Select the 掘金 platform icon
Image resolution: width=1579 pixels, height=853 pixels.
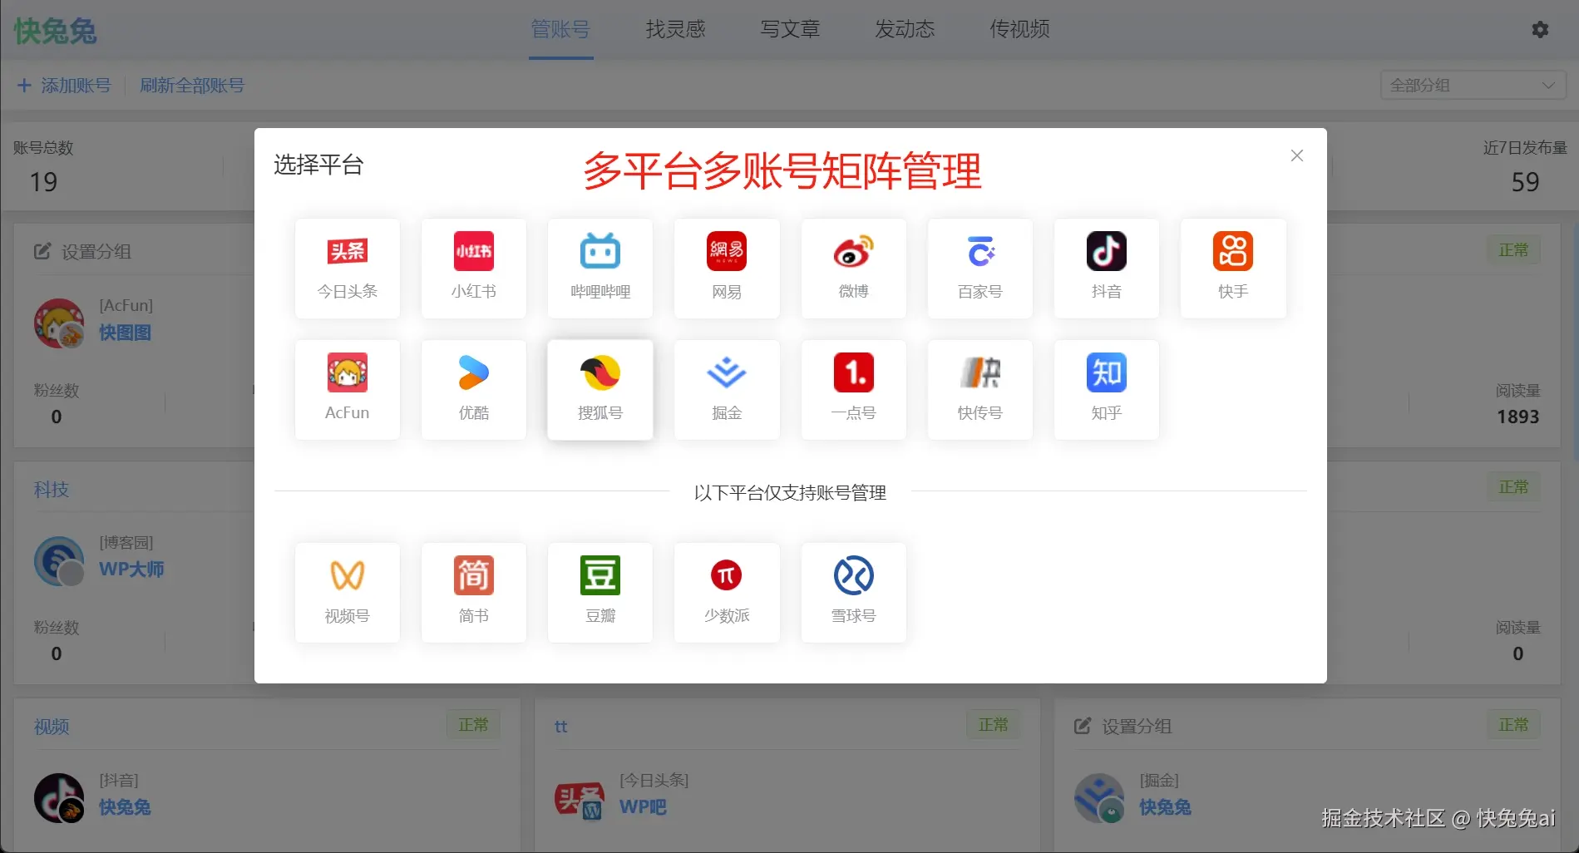(726, 389)
